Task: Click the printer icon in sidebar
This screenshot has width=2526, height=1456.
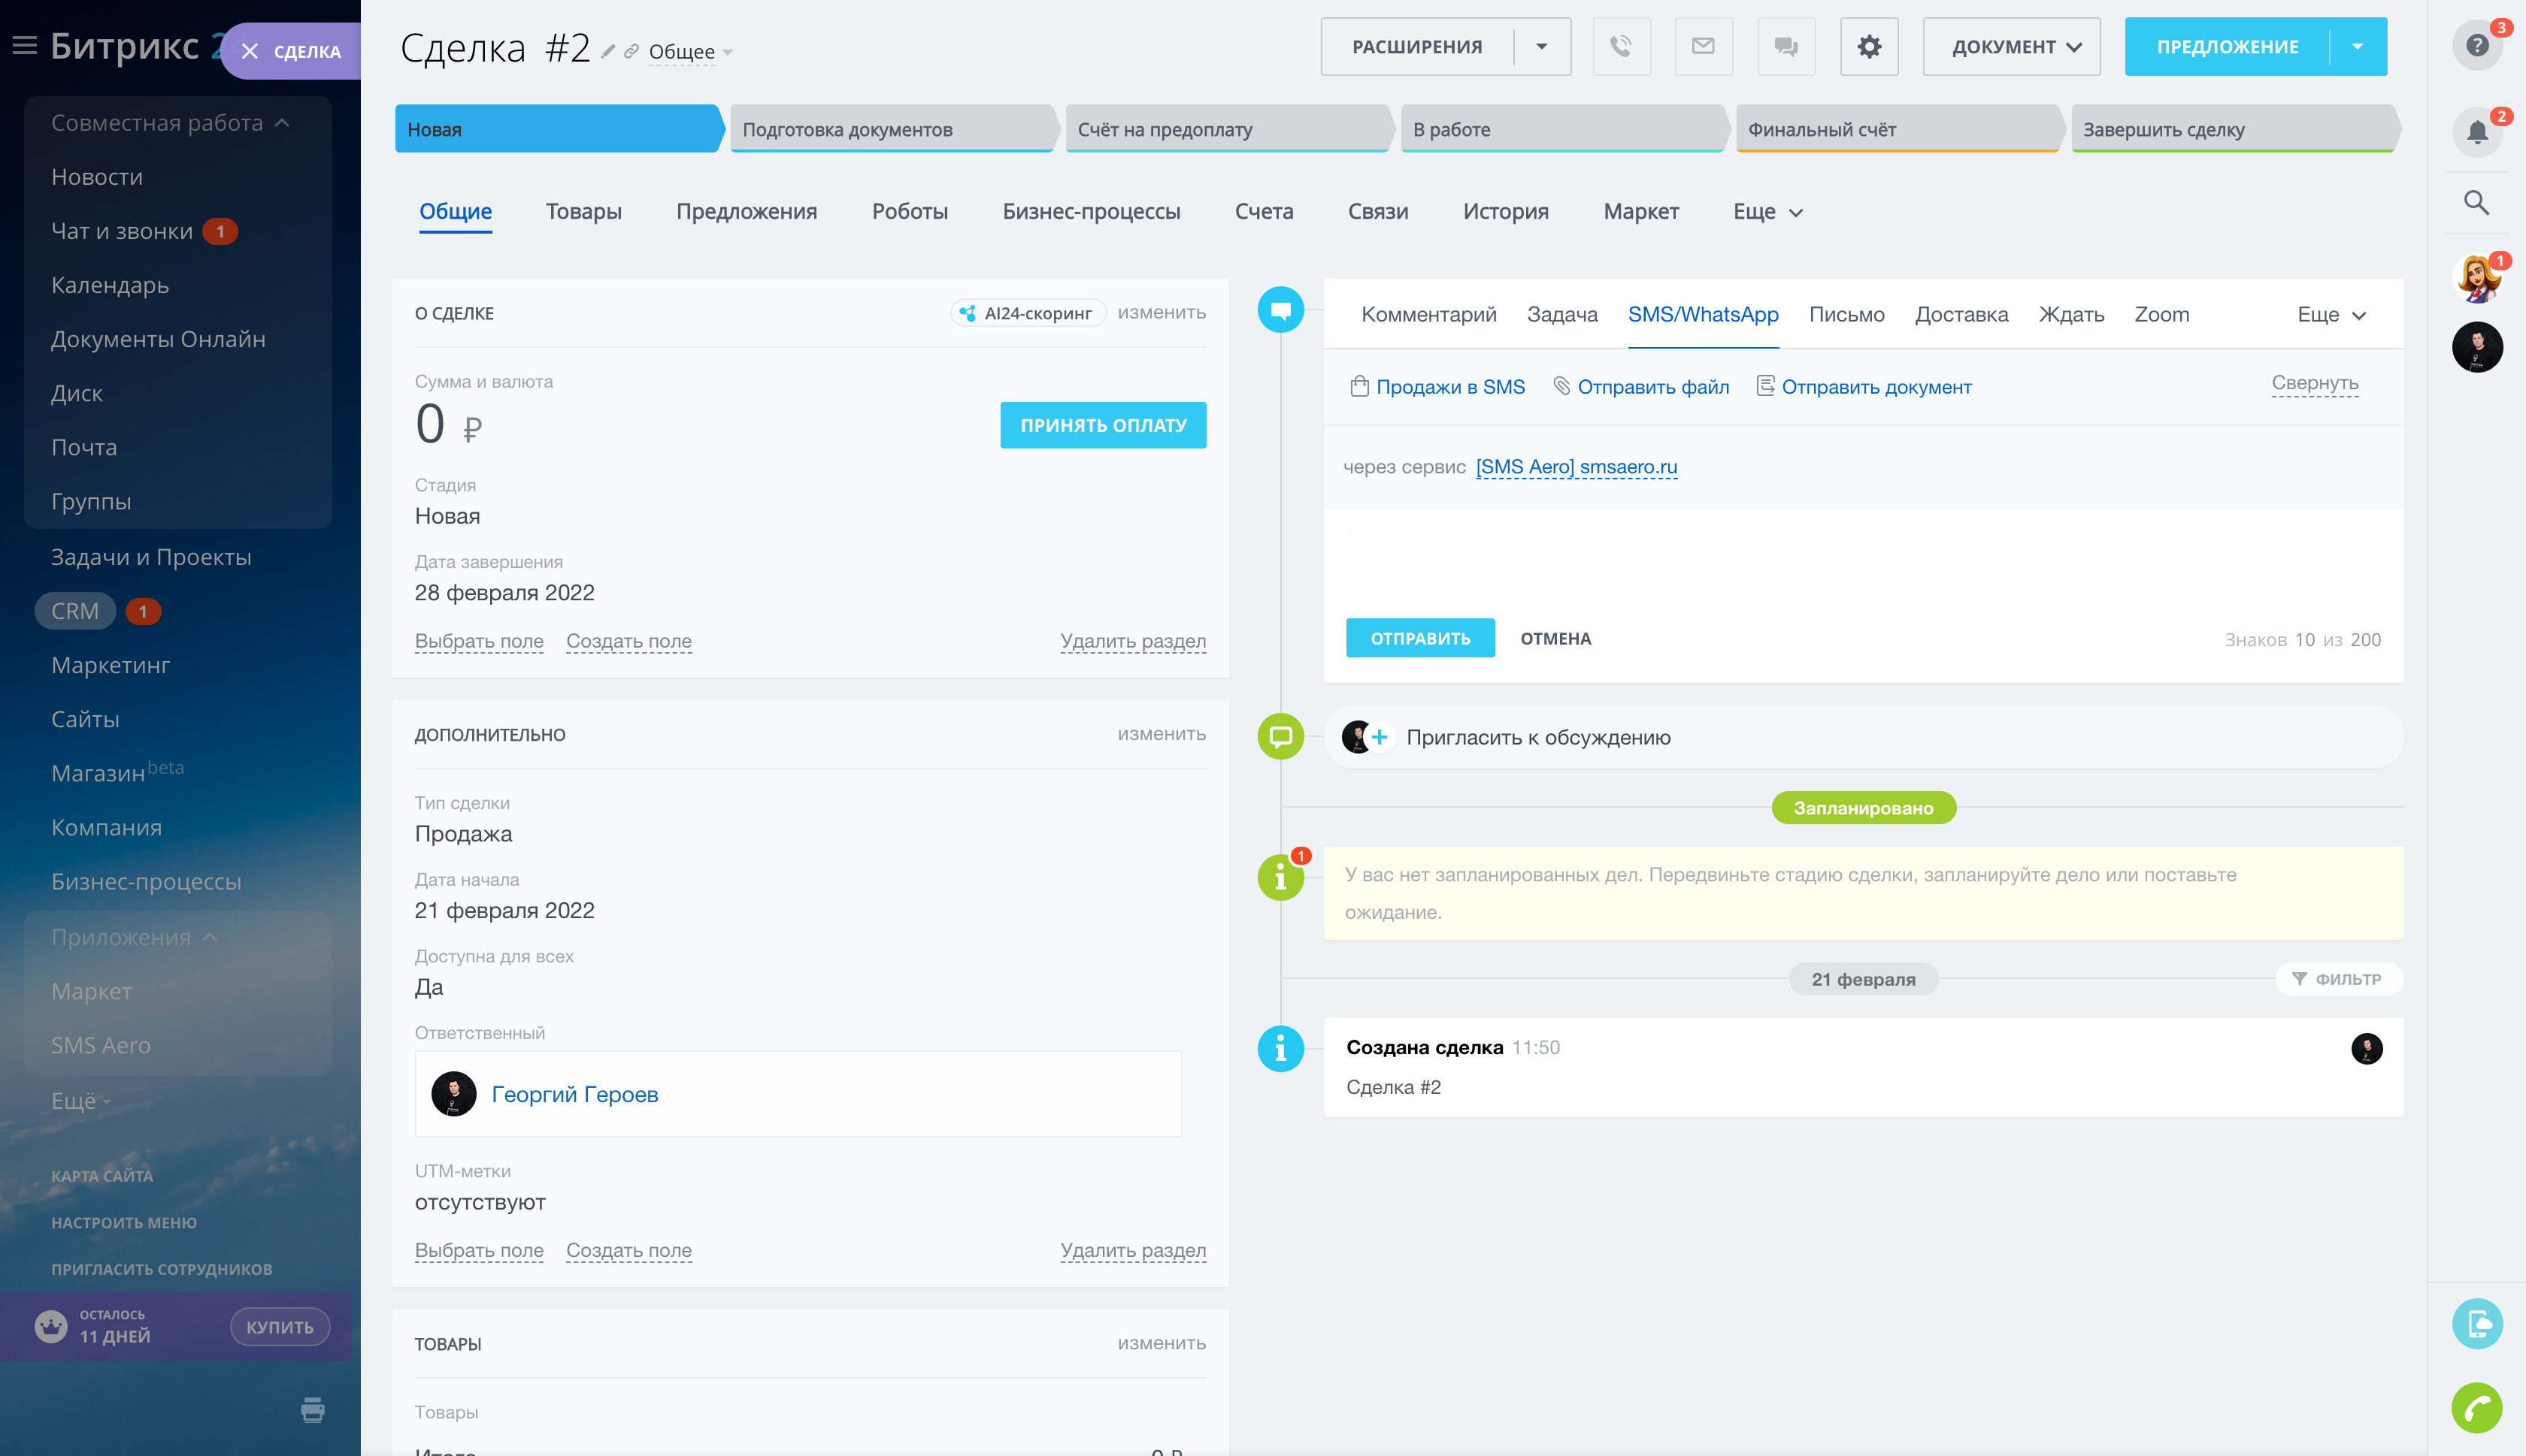Action: [312, 1409]
